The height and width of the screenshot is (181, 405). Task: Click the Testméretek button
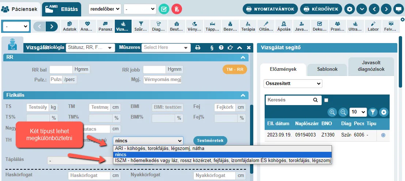(210, 141)
